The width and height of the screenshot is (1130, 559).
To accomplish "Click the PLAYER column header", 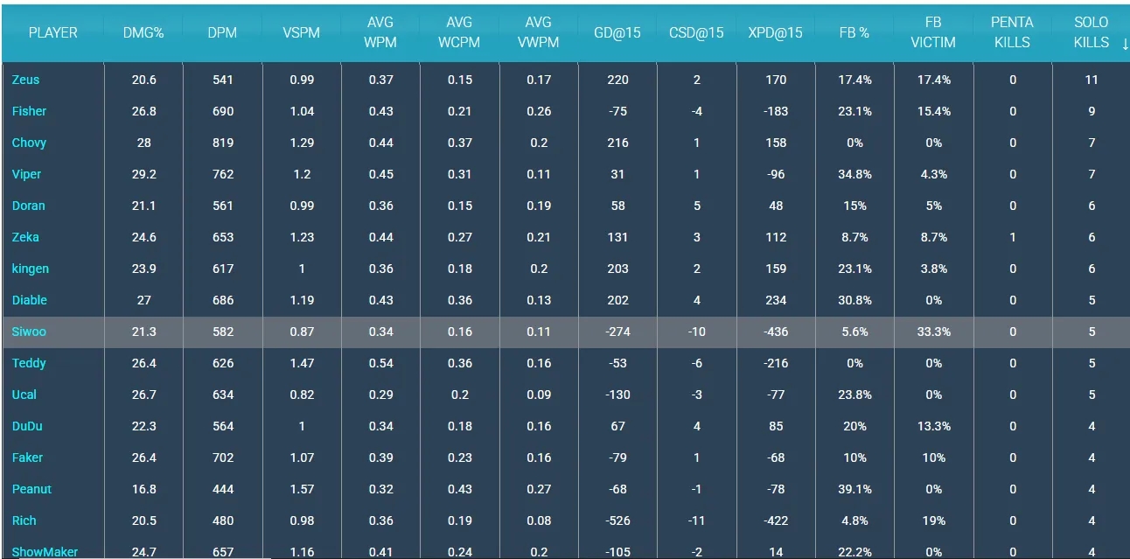I will 52,32.
